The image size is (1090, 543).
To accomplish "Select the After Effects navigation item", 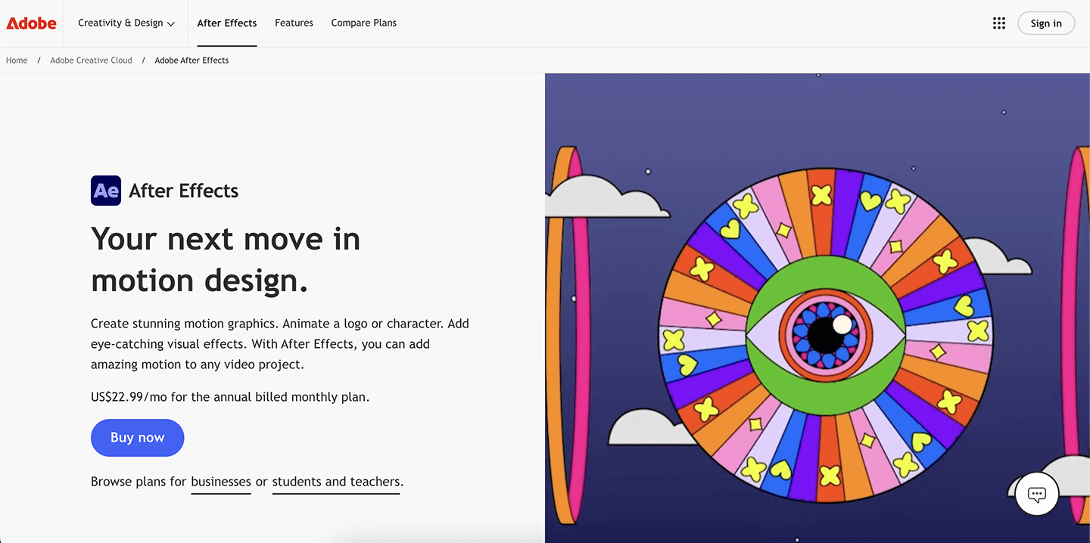I will pyautogui.click(x=226, y=23).
